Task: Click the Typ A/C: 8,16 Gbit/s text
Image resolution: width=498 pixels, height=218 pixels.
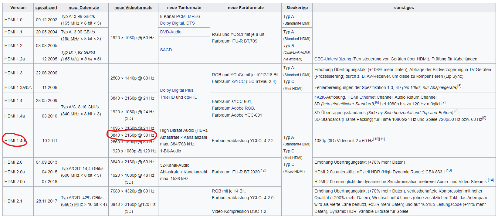Action: [x=80, y=107]
